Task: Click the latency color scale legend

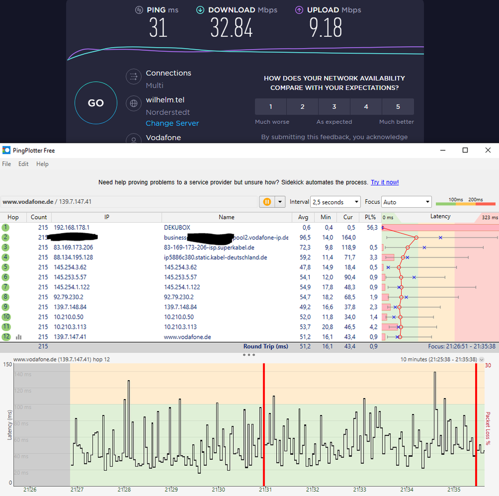Action: coord(466,202)
